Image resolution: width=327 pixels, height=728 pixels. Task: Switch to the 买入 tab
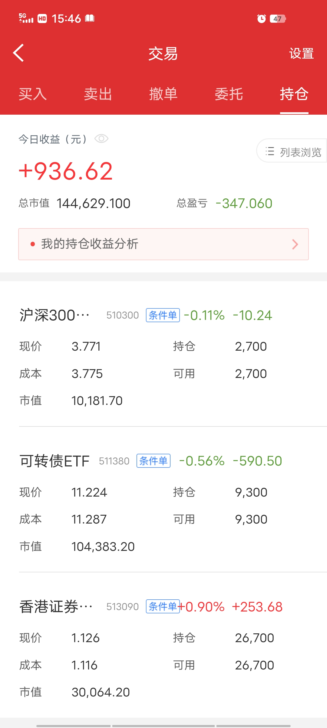pyautogui.click(x=33, y=94)
